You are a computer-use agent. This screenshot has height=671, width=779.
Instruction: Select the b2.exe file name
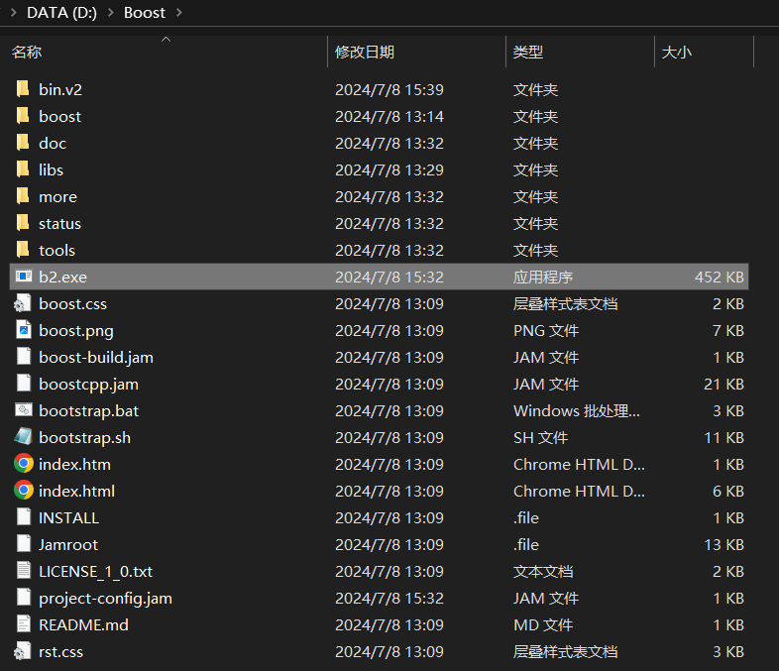[62, 278]
